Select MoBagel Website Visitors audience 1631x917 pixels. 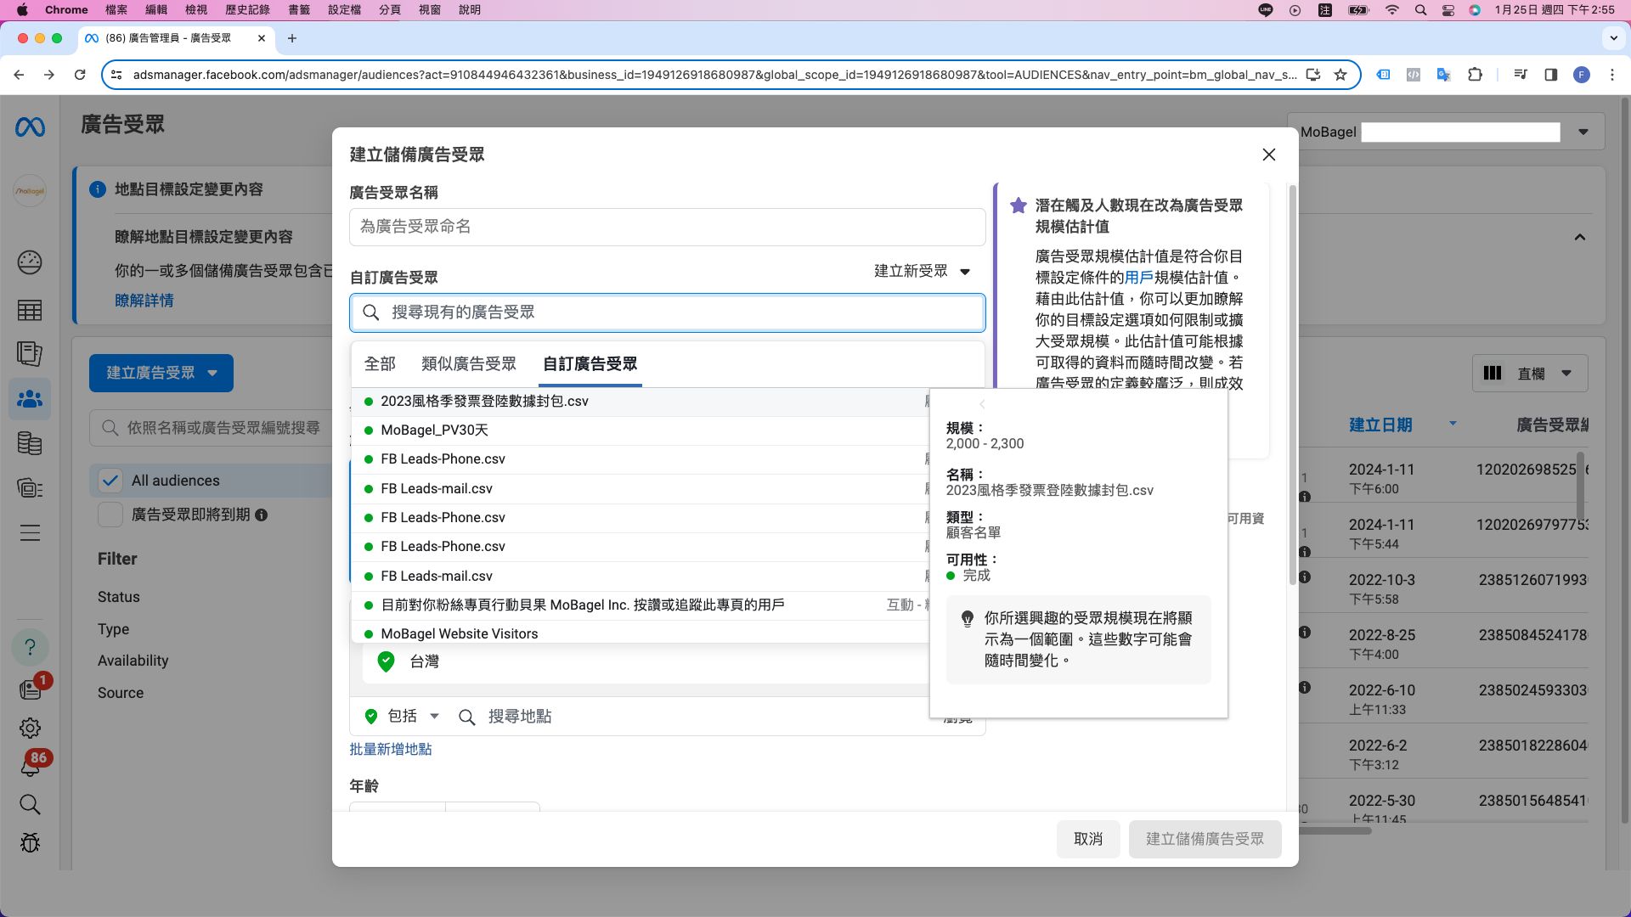tap(641, 633)
